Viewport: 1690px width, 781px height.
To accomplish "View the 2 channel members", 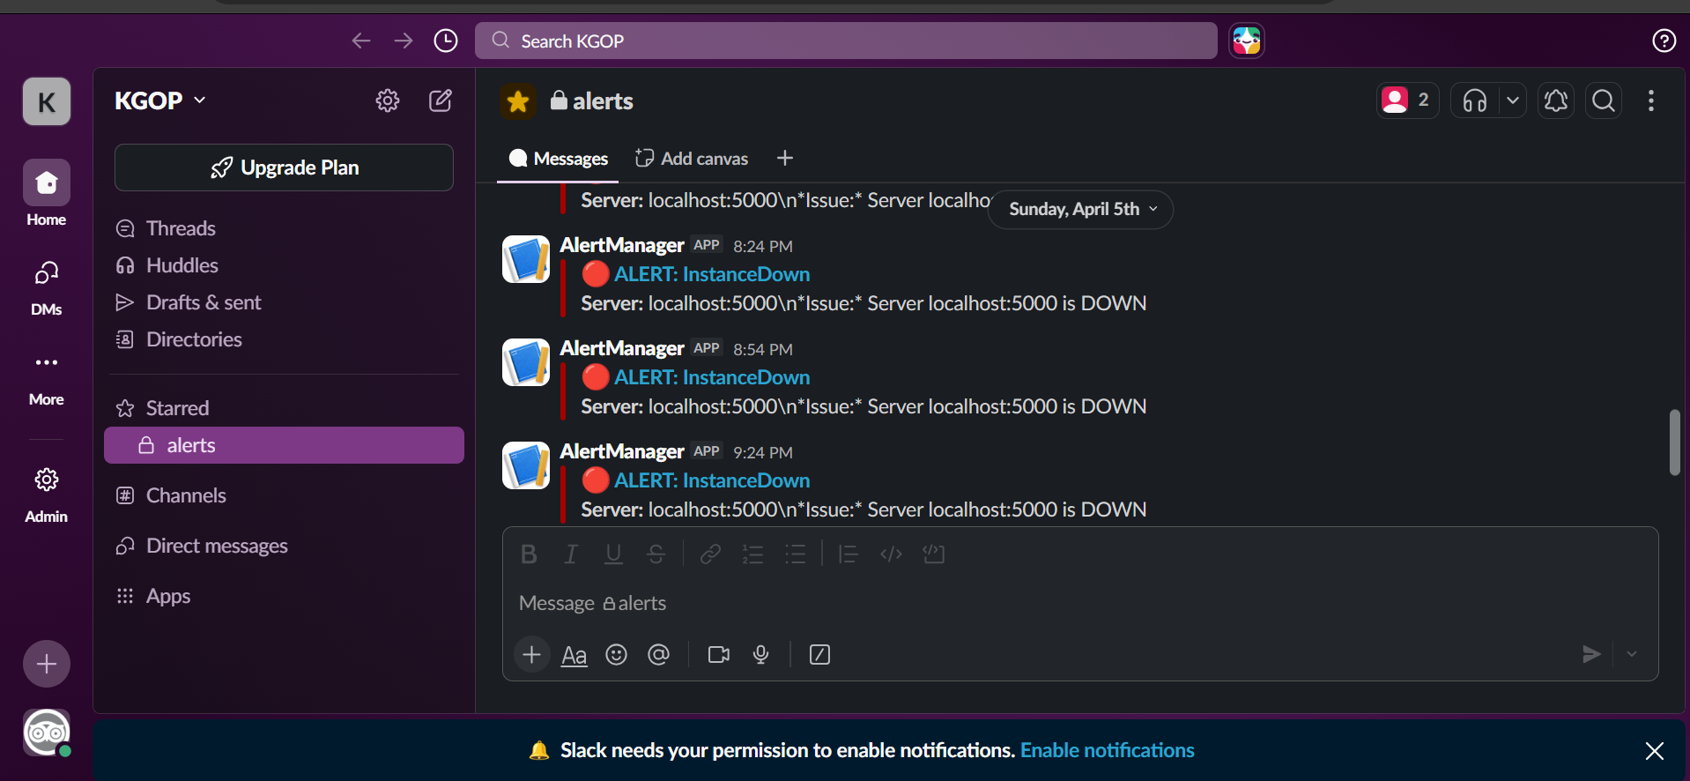I will (x=1407, y=100).
